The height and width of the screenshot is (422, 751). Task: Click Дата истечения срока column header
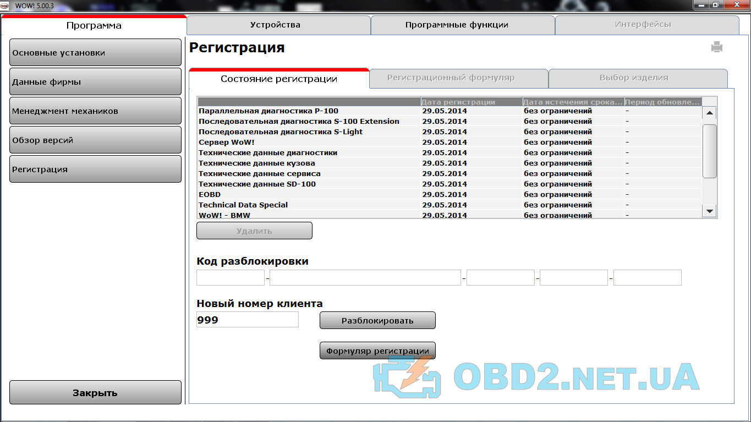(573, 102)
